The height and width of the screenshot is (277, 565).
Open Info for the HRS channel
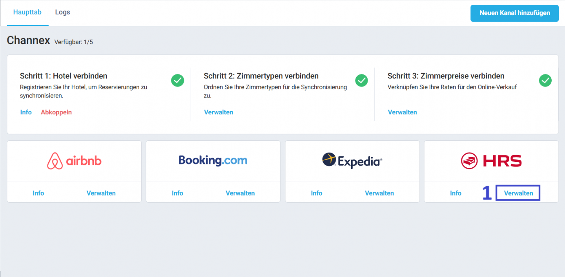point(456,193)
